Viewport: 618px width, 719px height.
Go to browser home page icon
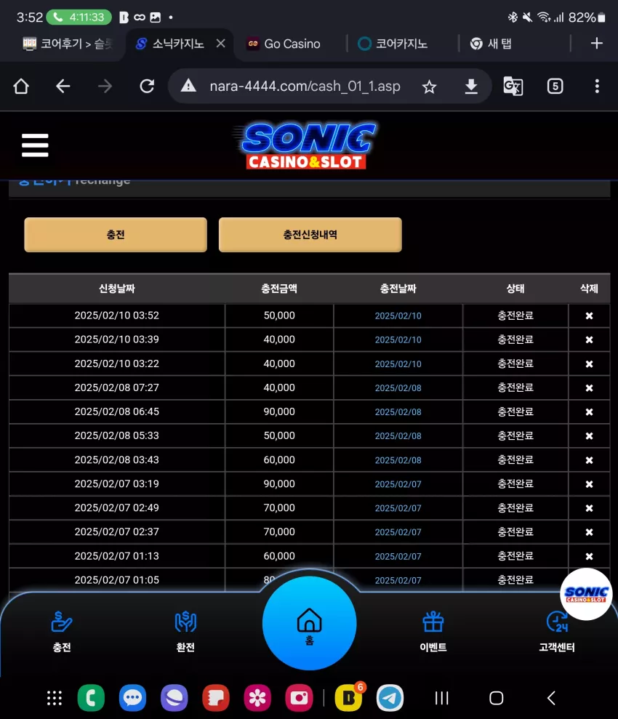pos(21,87)
